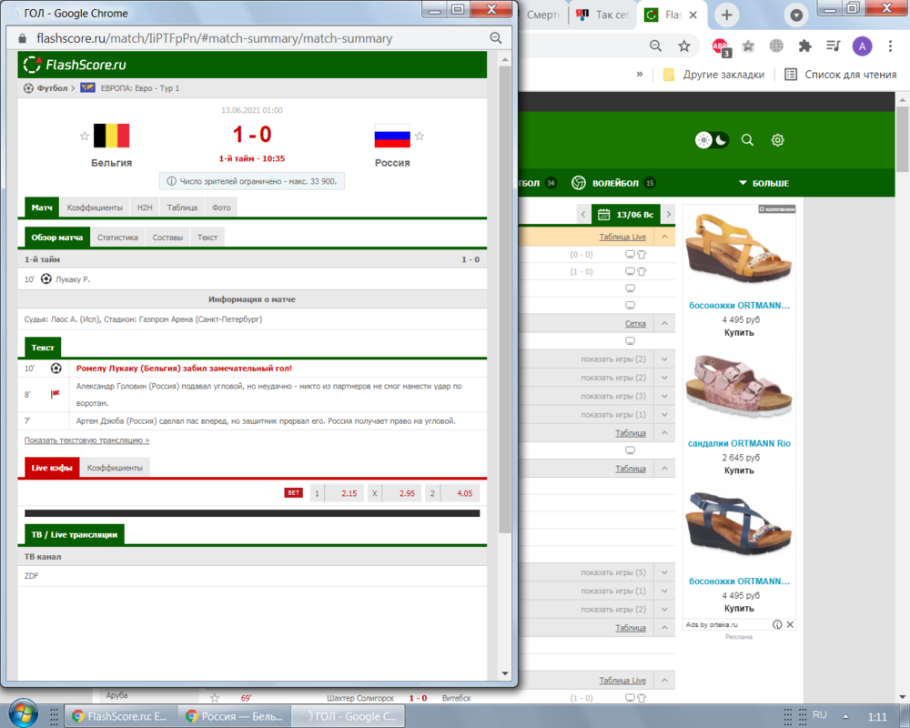Open the purple profile avatar A
This screenshot has width=910, height=728.
pos(862,46)
